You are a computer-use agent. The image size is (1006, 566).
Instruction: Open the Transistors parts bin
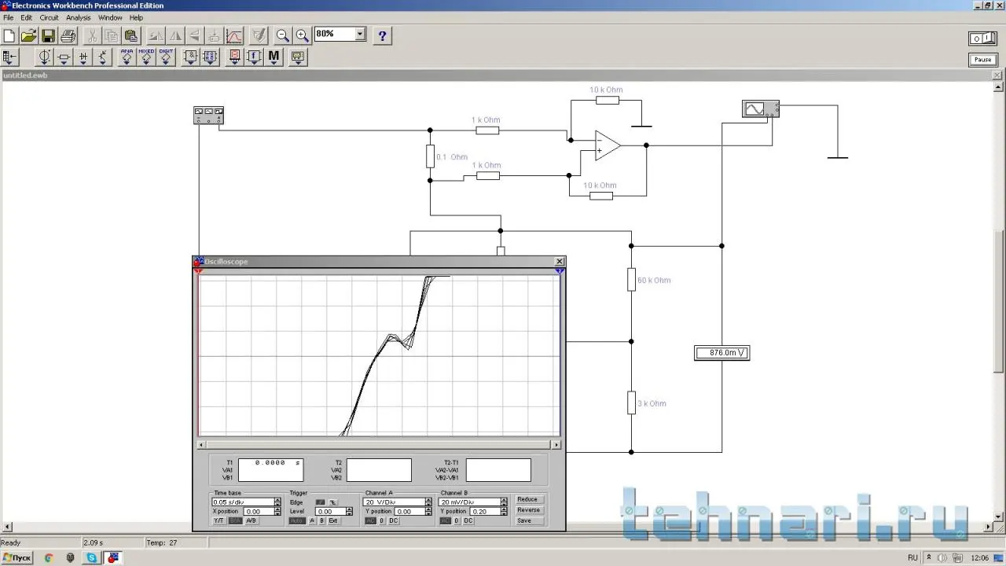(x=104, y=57)
